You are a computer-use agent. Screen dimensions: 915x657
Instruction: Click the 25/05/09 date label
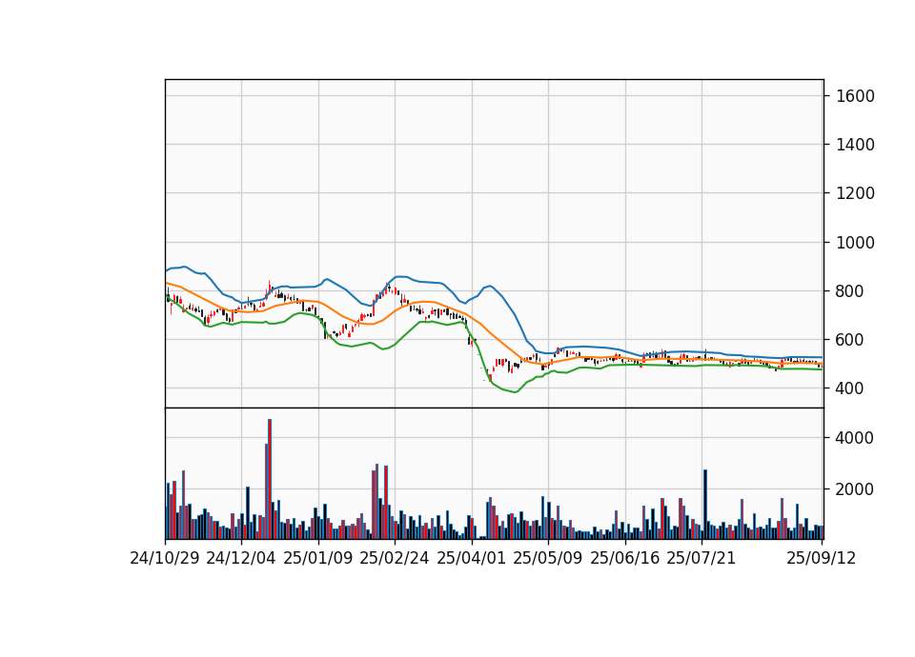(548, 558)
